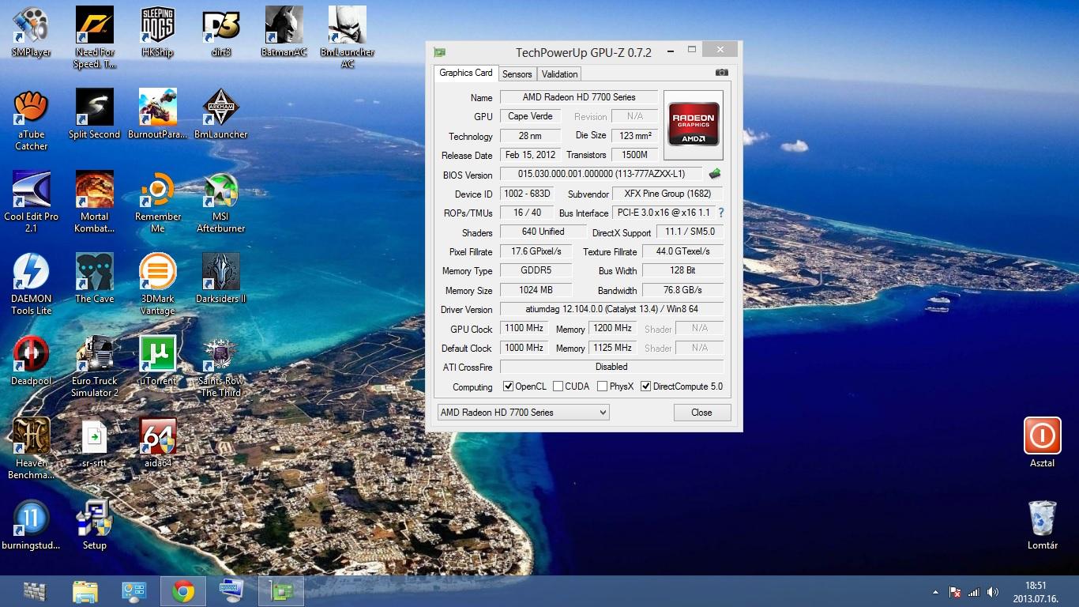Open Google Chrome from the taskbar
The height and width of the screenshot is (607, 1079).
point(183,591)
